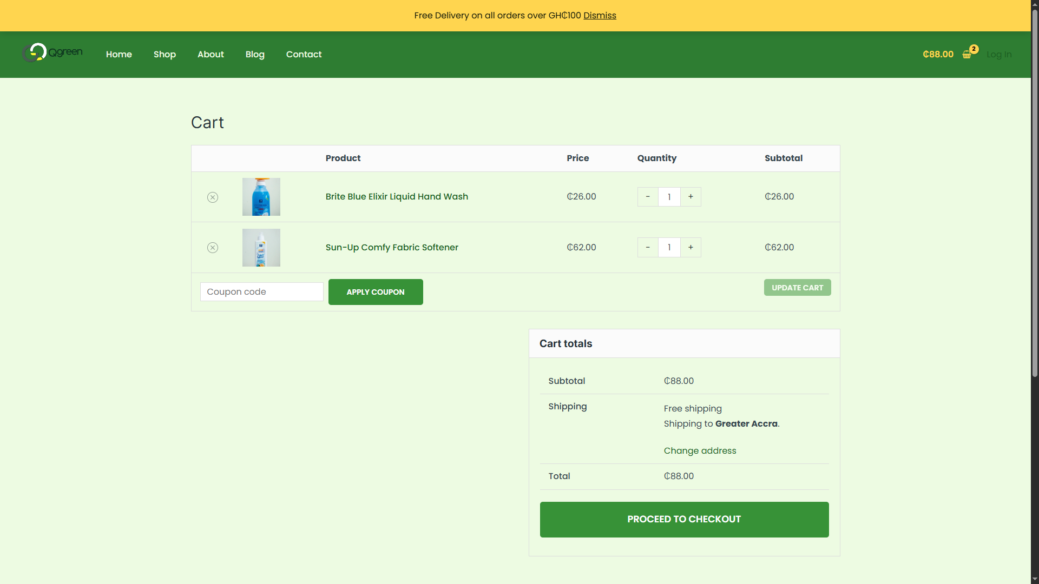1039x584 pixels.
Task: Select the Sun-Up ₵62.00 subtotal
Action: click(x=779, y=248)
